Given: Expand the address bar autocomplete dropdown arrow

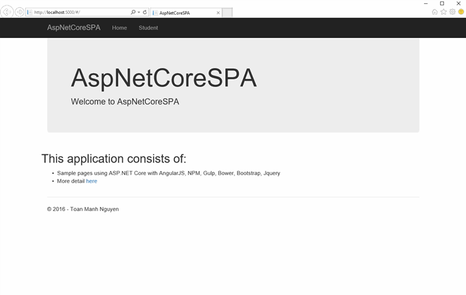Looking at the screenshot, I should click(138, 12).
